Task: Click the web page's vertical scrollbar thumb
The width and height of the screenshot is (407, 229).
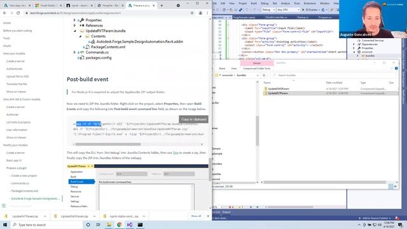Action: coord(210,169)
